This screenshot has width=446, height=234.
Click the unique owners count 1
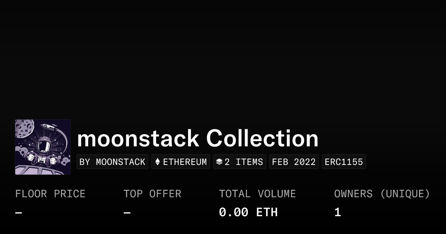pos(337,212)
